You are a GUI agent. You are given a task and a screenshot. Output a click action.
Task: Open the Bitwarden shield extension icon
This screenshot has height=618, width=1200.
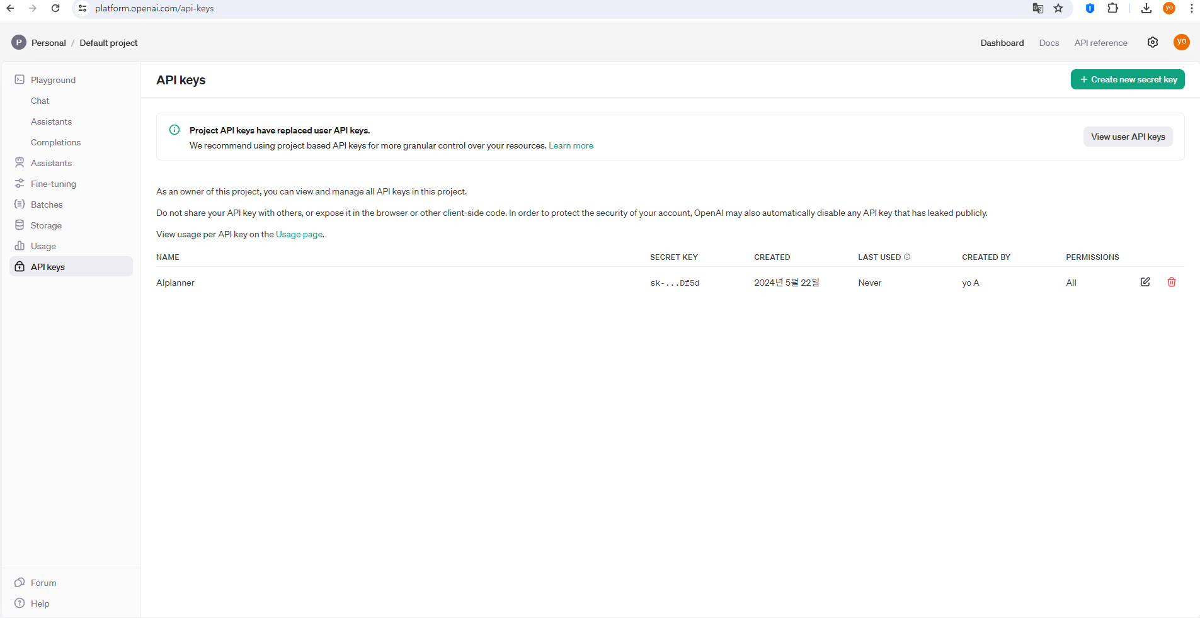coord(1090,8)
